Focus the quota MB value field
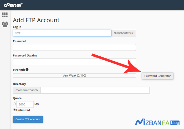 pyautogui.click(x=25, y=104)
